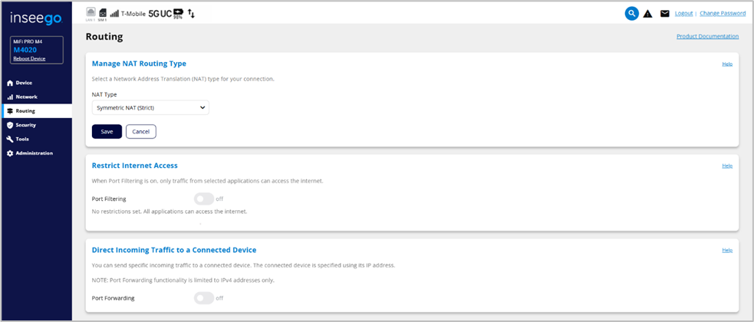Open Device in the sidebar

24,83
